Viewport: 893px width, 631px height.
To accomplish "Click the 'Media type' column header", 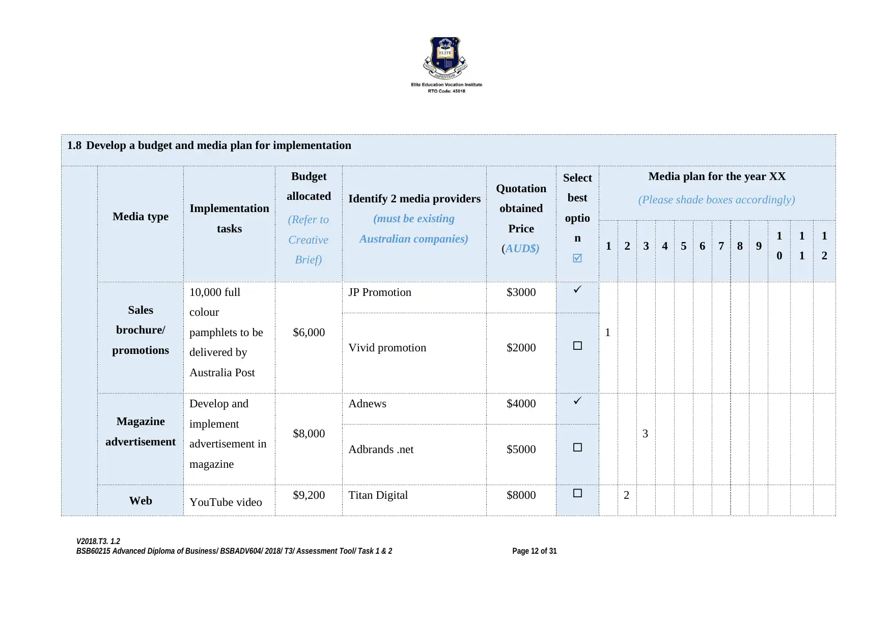I will [x=141, y=217].
